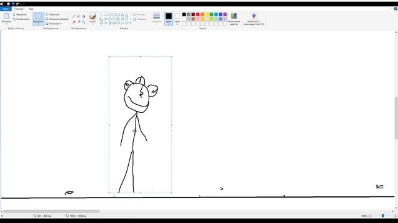Click the Cut (Вырезать) button

19,15
